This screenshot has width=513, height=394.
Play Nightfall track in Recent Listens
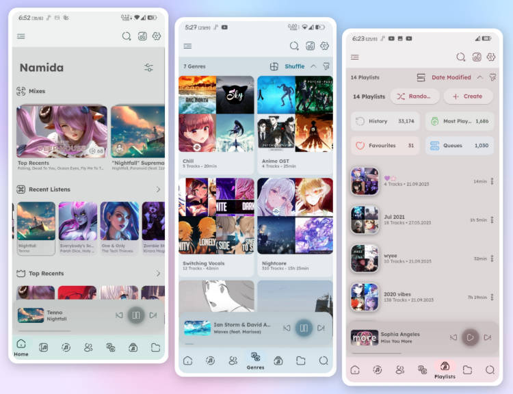(36, 228)
